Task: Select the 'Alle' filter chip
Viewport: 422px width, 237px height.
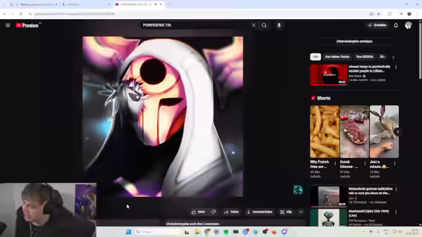Action: click(315, 57)
